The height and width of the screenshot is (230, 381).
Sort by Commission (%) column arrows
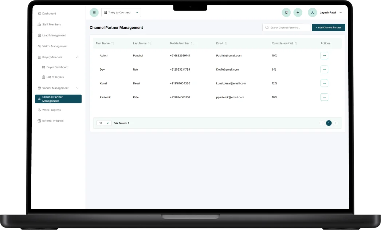(296, 43)
